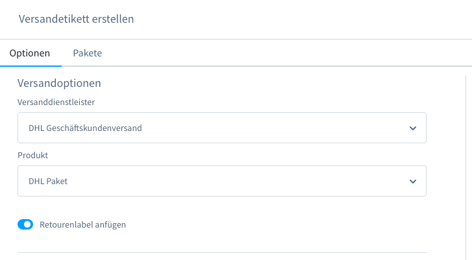Switch to the Pakete tab
The height and width of the screenshot is (260, 472).
(x=87, y=53)
